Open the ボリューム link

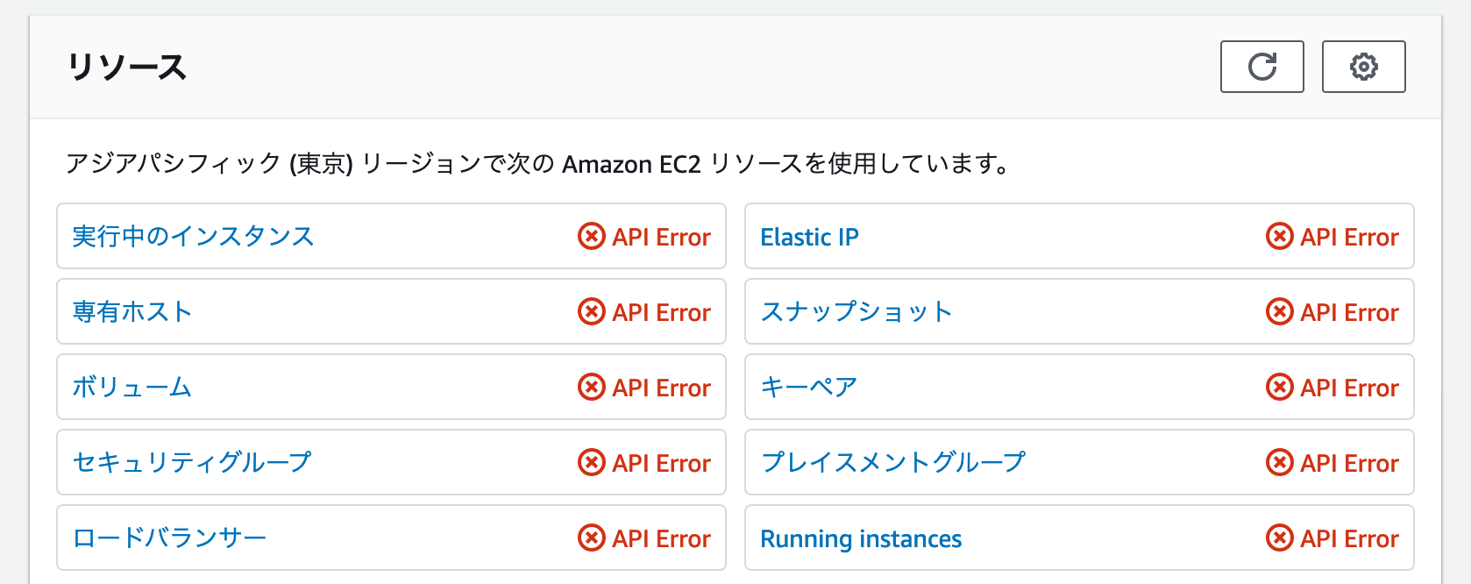click(x=131, y=388)
